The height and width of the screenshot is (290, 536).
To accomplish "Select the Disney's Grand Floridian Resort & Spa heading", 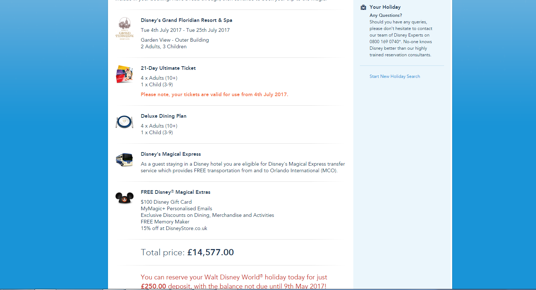I will 186,20.
